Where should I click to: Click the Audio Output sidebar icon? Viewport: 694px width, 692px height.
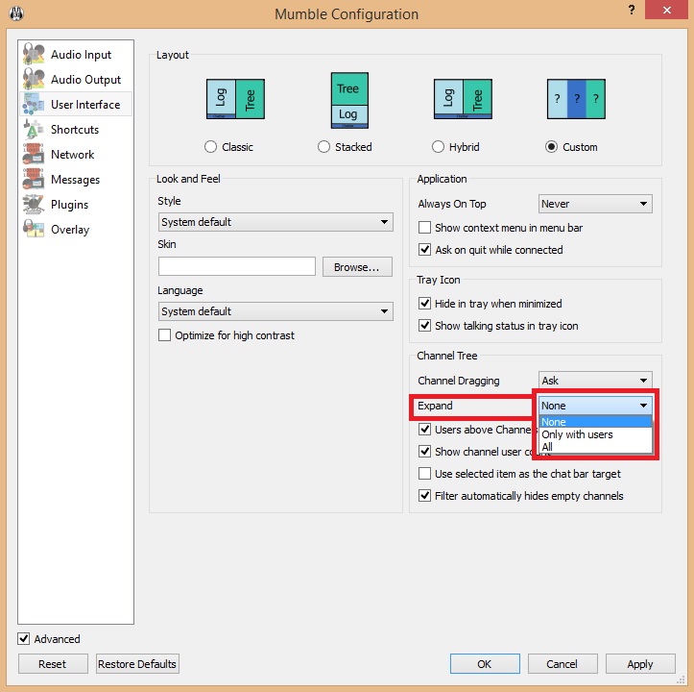pyautogui.click(x=34, y=79)
